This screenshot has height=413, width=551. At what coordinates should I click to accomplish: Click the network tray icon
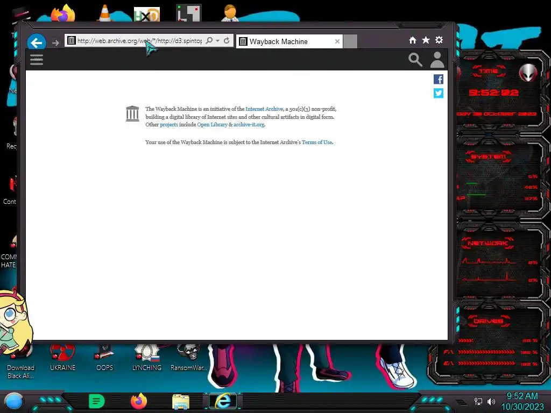(x=478, y=401)
